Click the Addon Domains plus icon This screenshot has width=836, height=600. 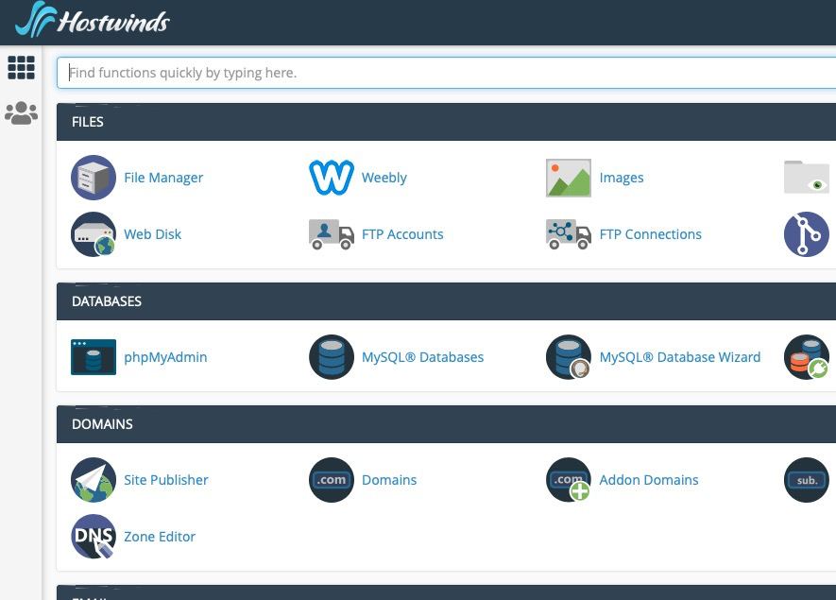(x=569, y=480)
